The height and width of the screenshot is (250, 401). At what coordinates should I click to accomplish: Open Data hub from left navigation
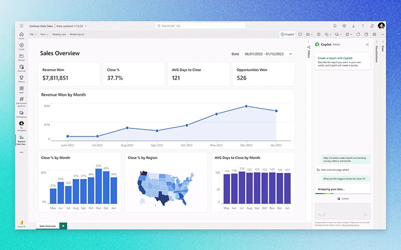click(x=22, y=68)
